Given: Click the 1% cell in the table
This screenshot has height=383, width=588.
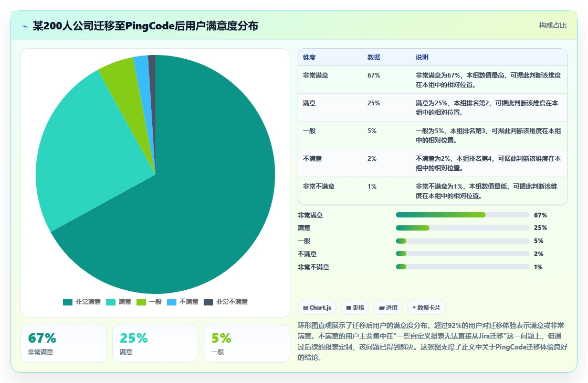Looking at the screenshot, I should (x=372, y=187).
